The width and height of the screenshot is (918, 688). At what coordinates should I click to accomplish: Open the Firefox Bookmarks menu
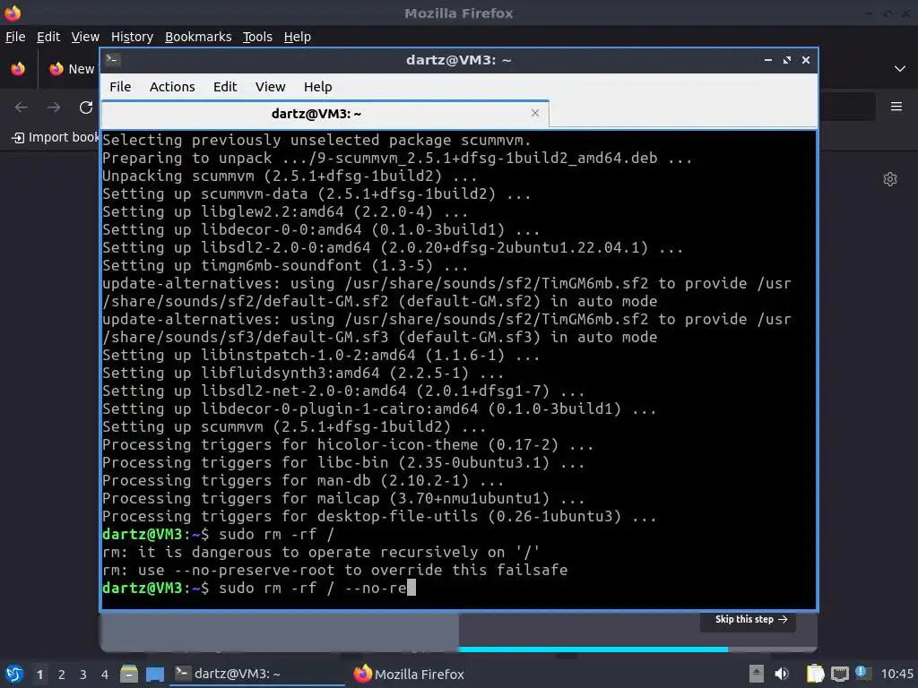(198, 37)
